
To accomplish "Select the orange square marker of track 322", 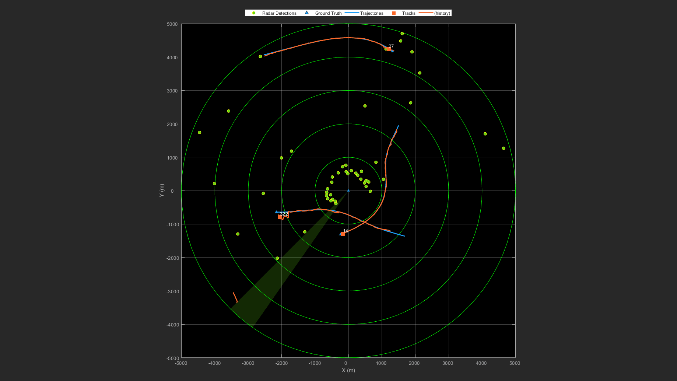I will (280, 217).
